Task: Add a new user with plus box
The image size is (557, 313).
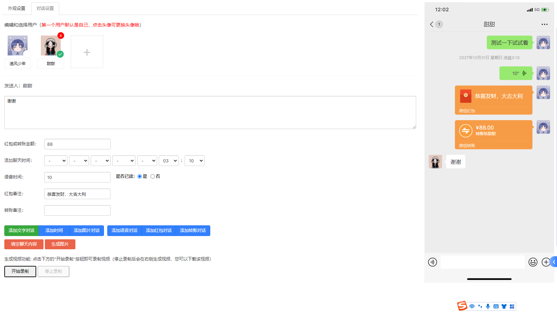Action: coord(87,52)
